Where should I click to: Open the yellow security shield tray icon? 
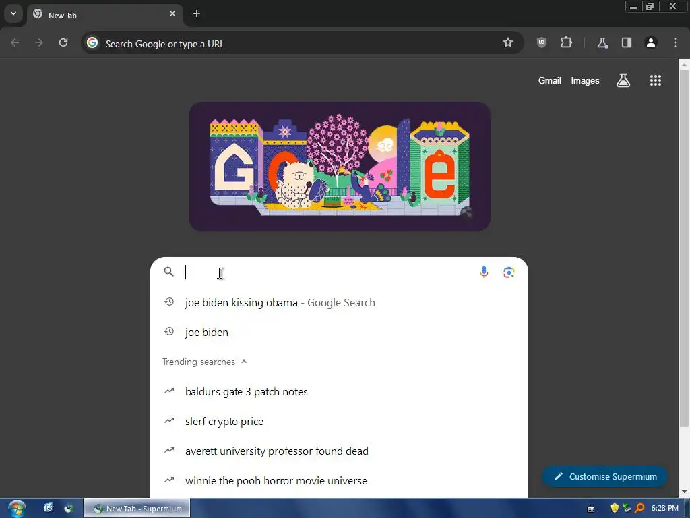point(615,509)
